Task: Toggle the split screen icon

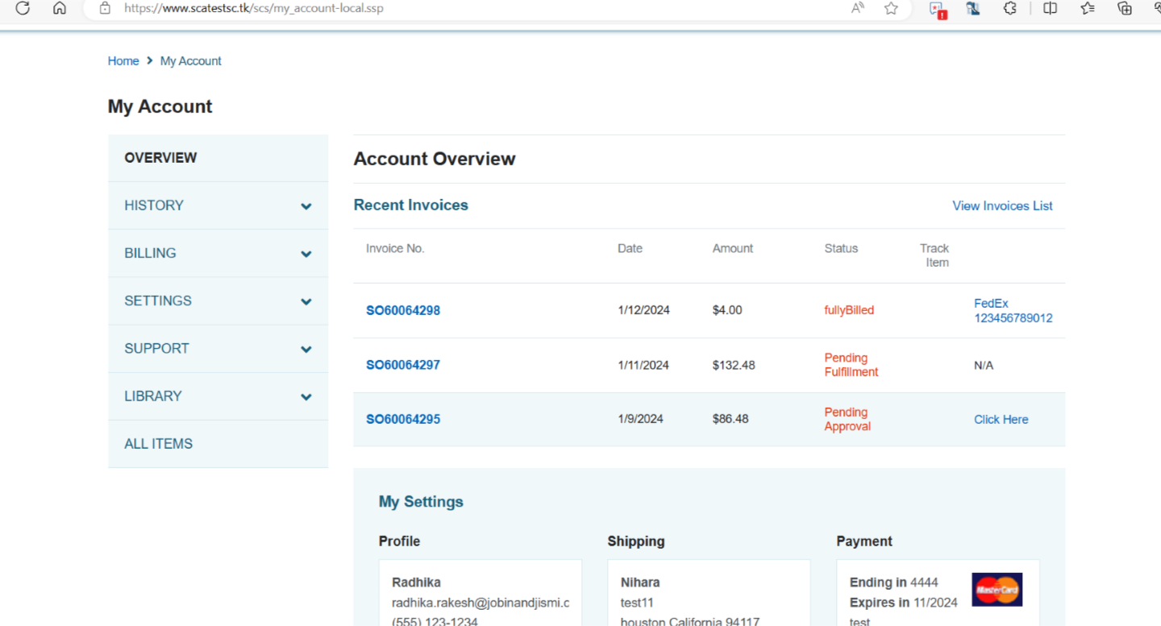Action: 1050,8
